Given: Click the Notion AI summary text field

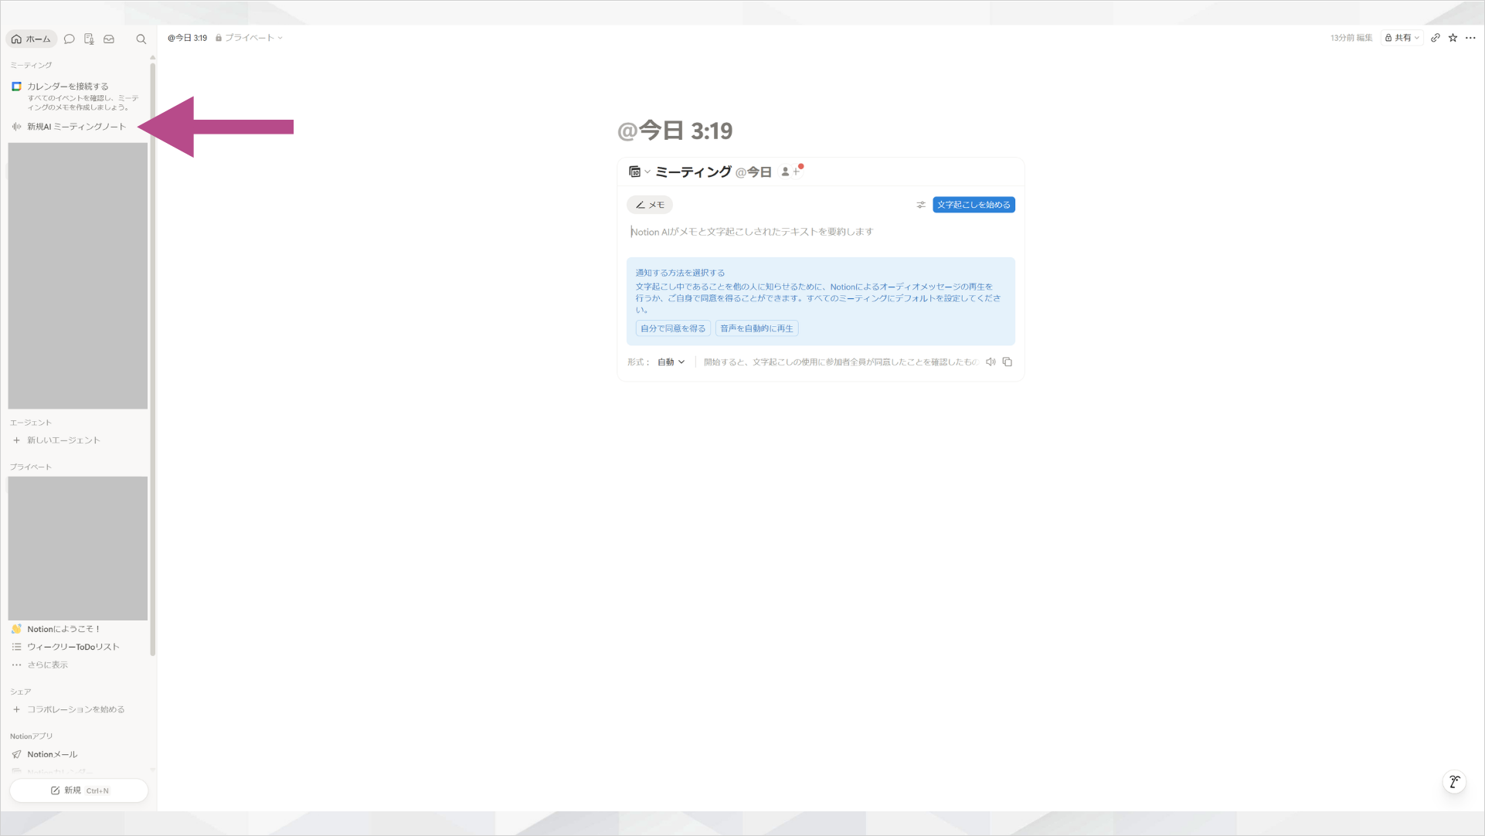Looking at the screenshot, I should click(x=821, y=232).
